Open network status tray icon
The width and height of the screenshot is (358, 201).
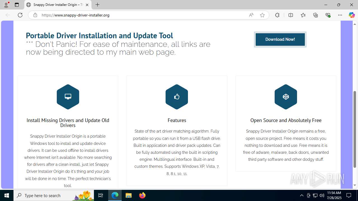click(x=315, y=195)
